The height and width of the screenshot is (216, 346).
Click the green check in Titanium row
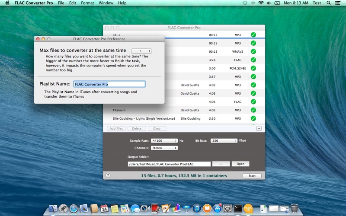pos(253,110)
